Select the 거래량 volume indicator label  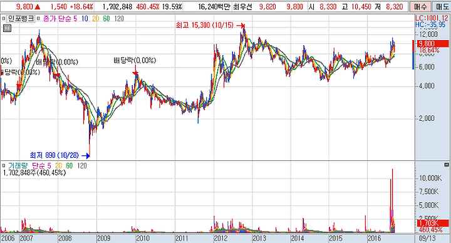point(18,165)
